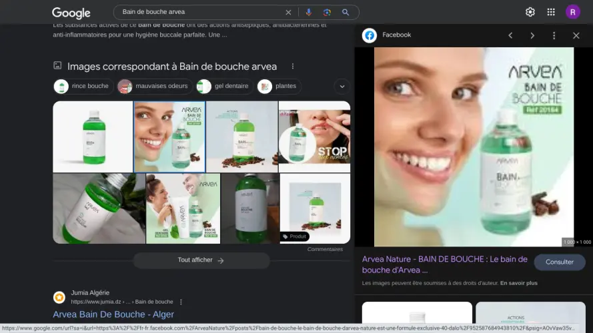Open more options menu in preview panel
593x333 pixels.
click(x=554, y=35)
